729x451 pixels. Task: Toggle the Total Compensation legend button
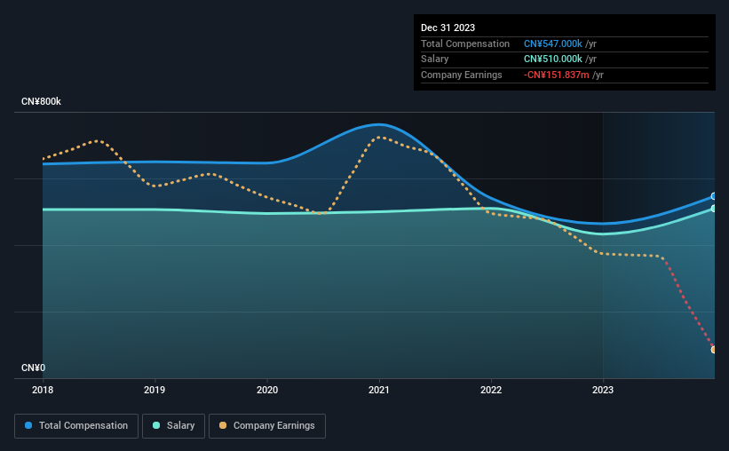(x=76, y=426)
